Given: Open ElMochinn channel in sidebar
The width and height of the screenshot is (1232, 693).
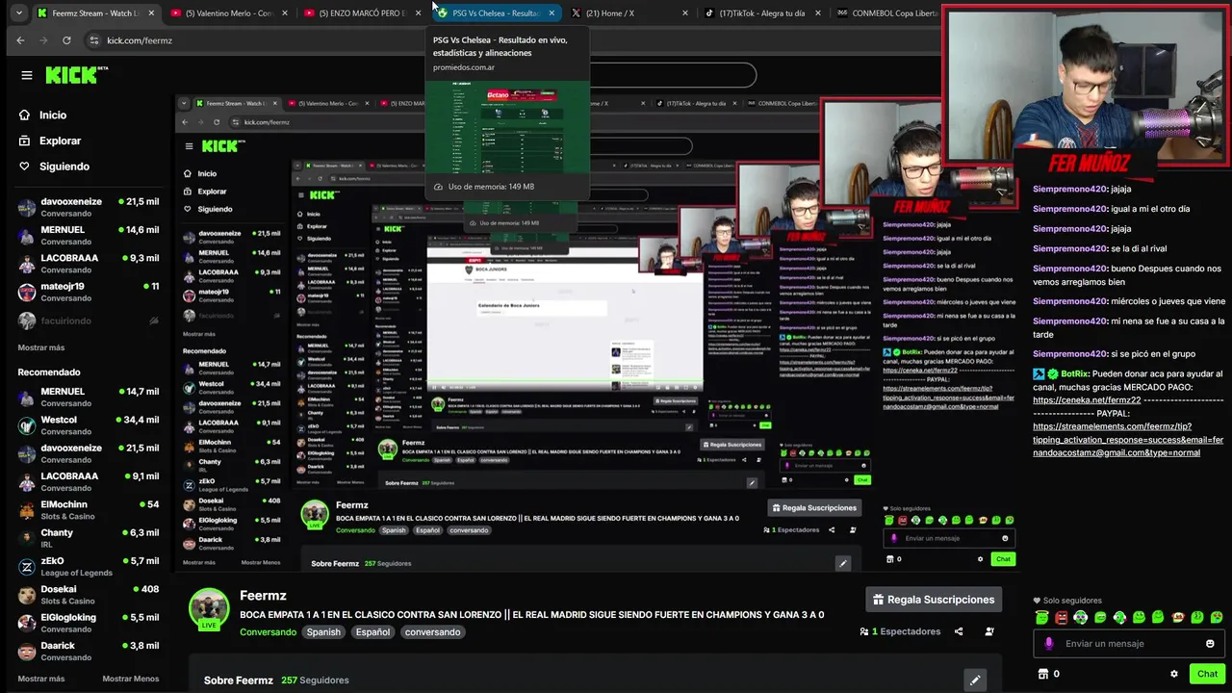Looking at the screenshot, I should [x=89, y=510].
